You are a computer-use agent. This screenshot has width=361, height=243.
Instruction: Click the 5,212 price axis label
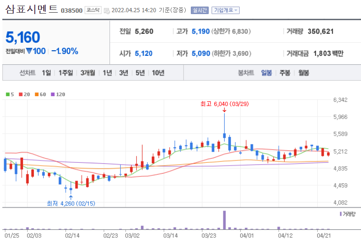click(340, 152)
